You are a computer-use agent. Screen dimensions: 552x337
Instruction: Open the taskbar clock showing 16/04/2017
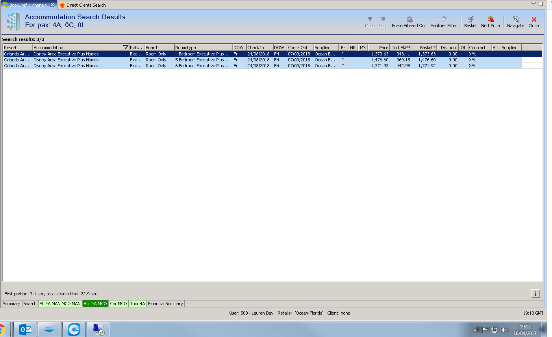click(x=525, y=330)
